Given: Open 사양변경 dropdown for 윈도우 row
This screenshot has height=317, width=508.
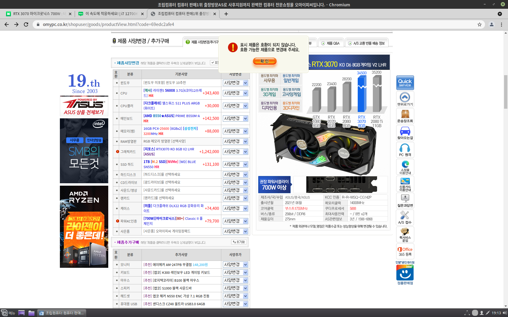Looking at the screenshot, I should pyautogui.click(x=236, y=83).
